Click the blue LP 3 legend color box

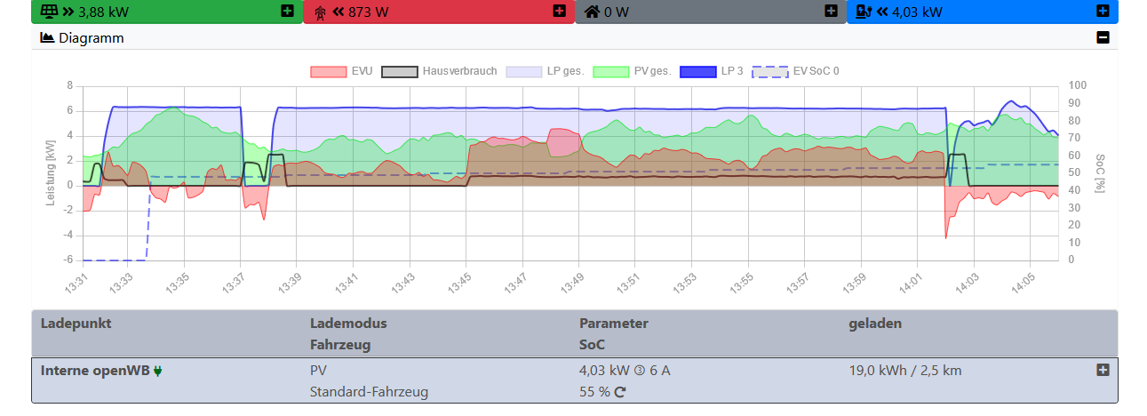point(697,71)
